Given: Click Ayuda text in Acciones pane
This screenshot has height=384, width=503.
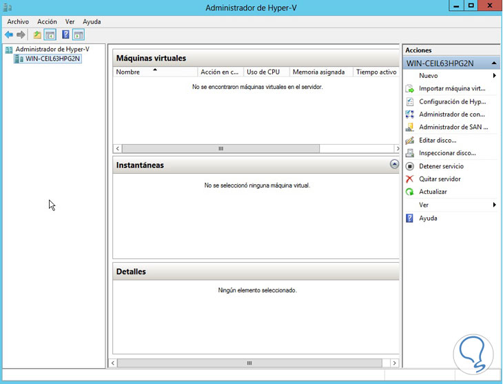Looking at the screenshot, I should click(428, 219).
